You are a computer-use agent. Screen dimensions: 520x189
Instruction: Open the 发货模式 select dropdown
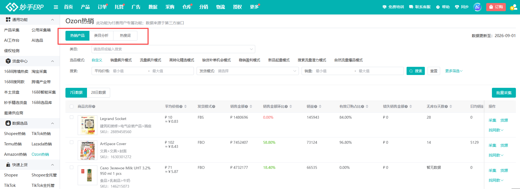(x=248, y=71)
